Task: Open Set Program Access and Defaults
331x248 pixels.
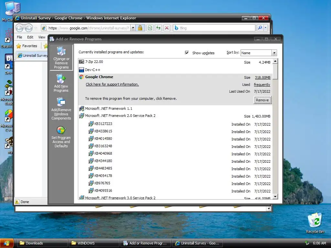Action: [61, 137]
